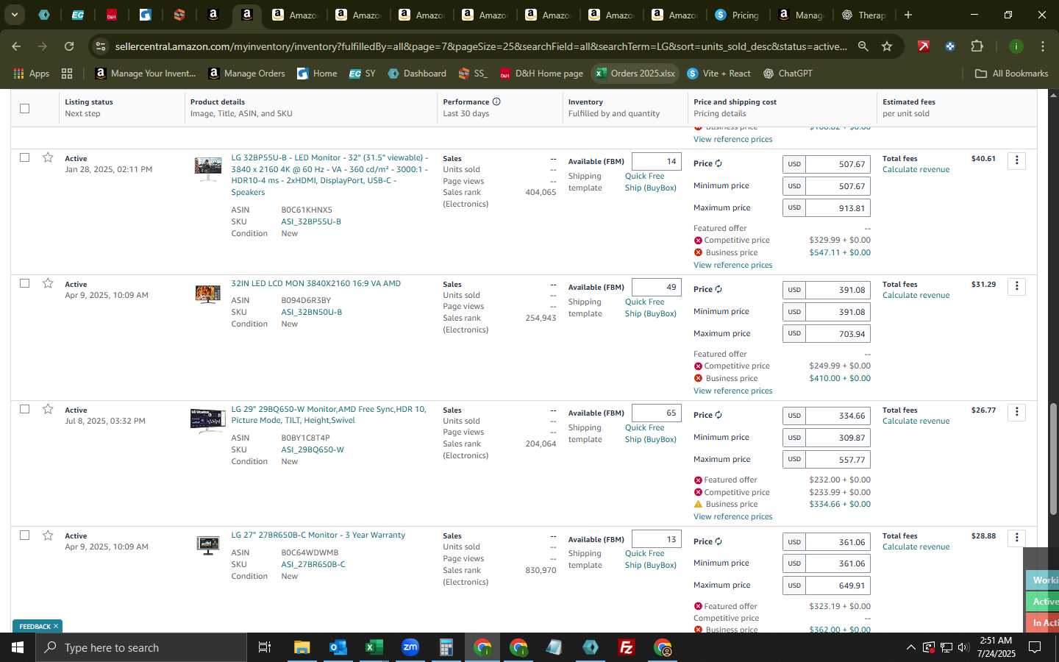Screen dimensions: 1059x662
Task: Open Outlook from the taskbar
Action: pyautogui.click(x=338, y=647)
